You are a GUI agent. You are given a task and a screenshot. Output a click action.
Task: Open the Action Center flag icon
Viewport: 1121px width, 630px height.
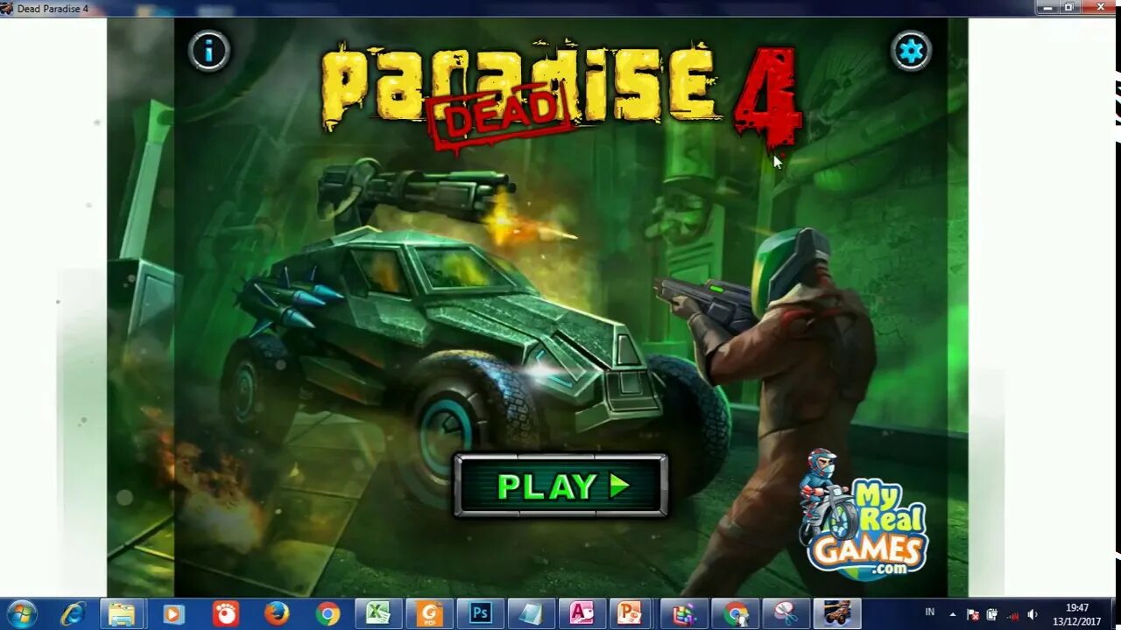pos(972,614)
